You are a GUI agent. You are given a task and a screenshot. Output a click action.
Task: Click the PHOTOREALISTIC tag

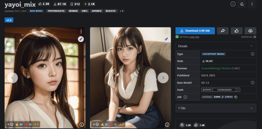tap(56, 11)
